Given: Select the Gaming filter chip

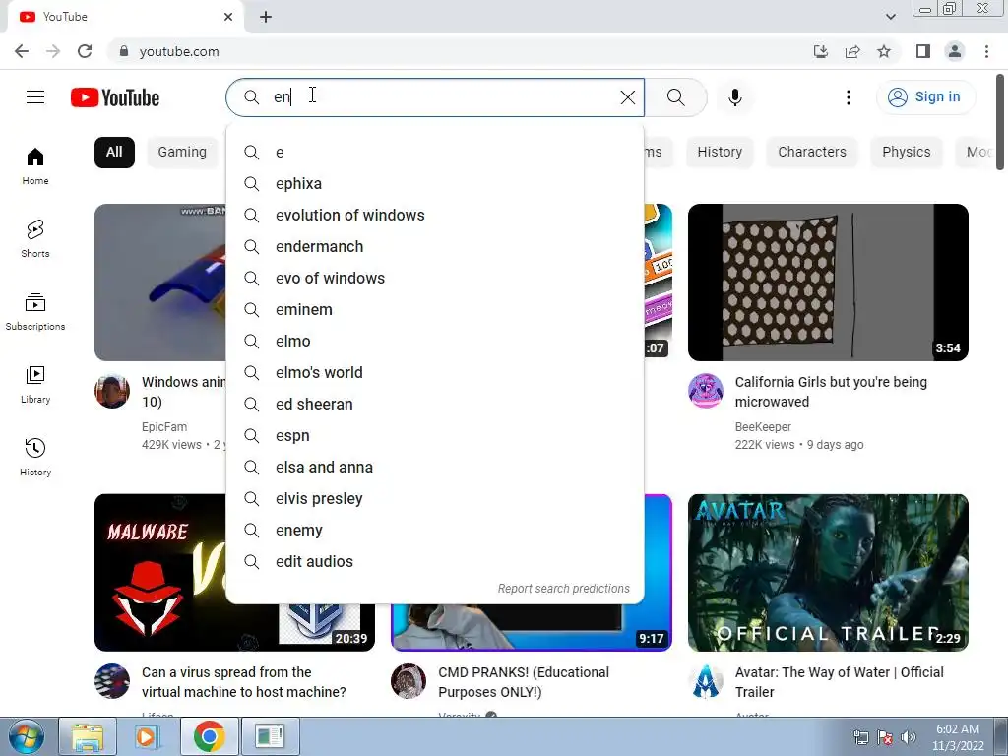Looking at the screenshot, I should (182, 153).
